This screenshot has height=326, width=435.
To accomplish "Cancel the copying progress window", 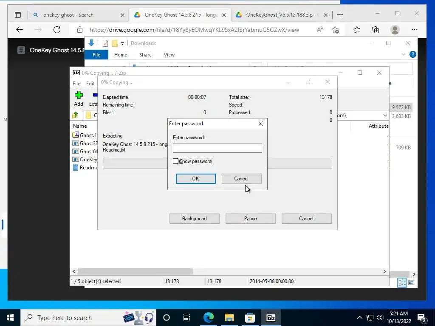I will (306, 219).
